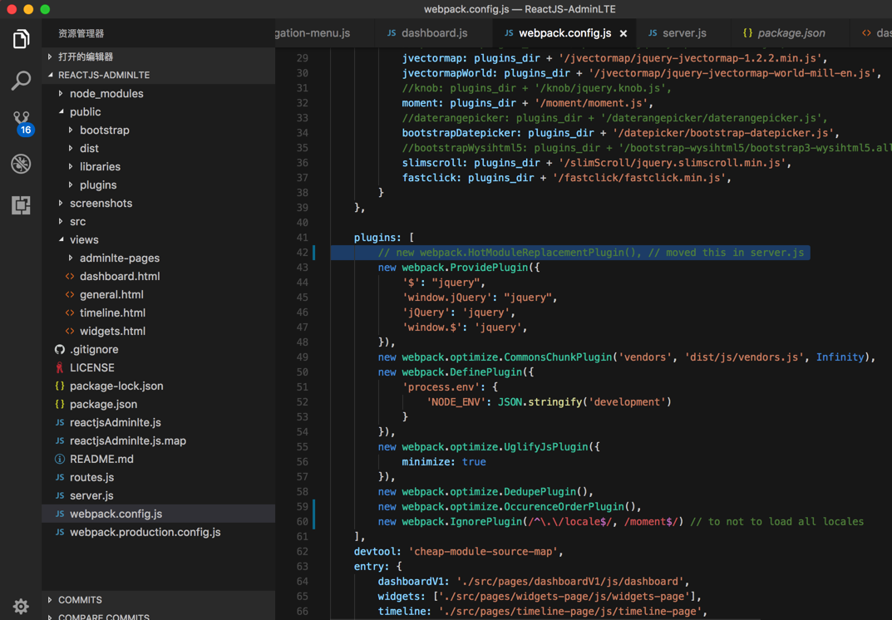Open the LICENSE file
892x620 pixels.
[x=91, y=368]
